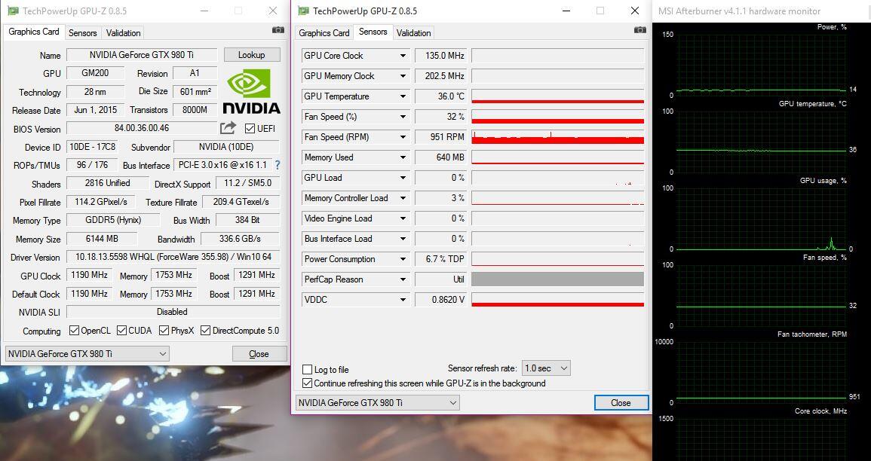
Task: Click the 135.0 MHz core clock value
Action: pos(440,56)
